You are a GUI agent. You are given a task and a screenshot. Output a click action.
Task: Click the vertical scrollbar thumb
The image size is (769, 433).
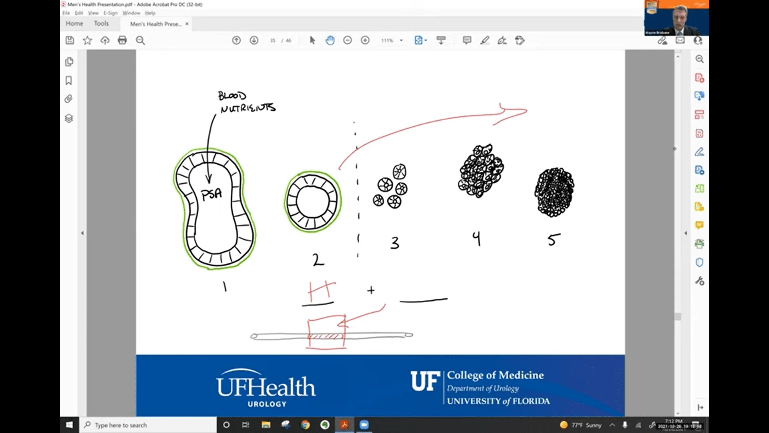(678, 317)
